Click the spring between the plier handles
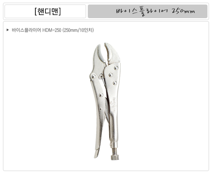This screenshot has width=212, height=184. tap(105, 85)
